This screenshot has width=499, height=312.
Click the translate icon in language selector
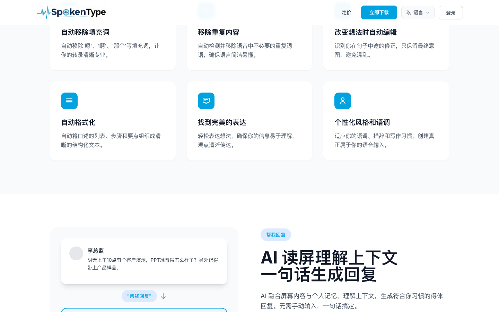(409, 12)
